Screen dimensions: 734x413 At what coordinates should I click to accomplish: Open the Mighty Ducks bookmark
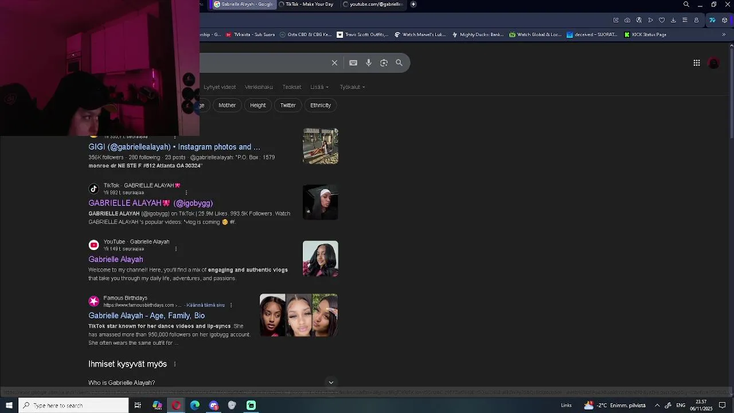(x=478, y=34)
